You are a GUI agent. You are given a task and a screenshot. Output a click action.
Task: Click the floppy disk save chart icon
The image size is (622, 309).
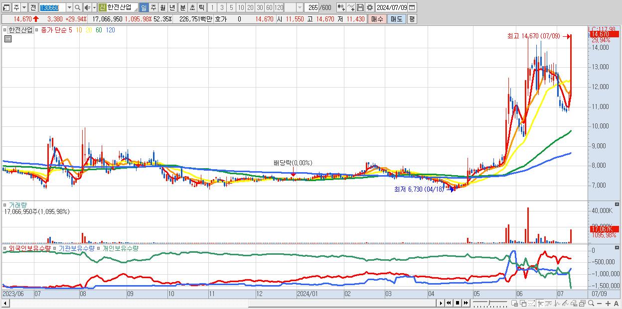(360, 7)
